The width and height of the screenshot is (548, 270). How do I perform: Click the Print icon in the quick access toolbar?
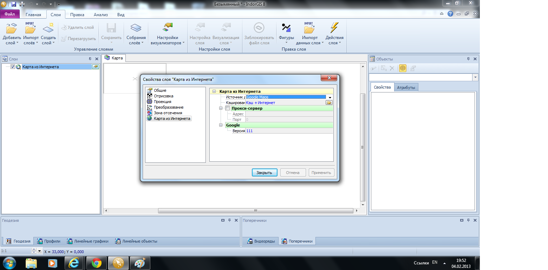point(22,4)
